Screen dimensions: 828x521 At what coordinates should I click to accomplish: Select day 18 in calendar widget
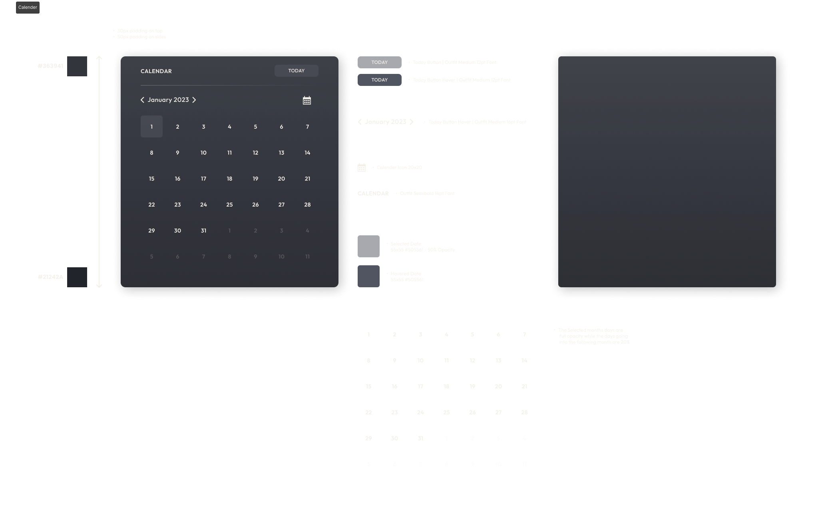tap(229, 179)
